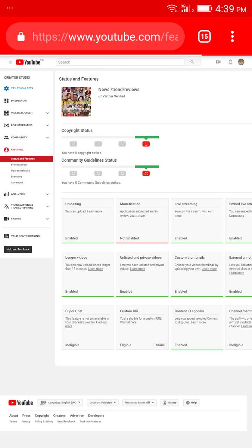The image size is (252, 448).
Task: Click Learn more in Monetisation card
Action: coord(137,215)
